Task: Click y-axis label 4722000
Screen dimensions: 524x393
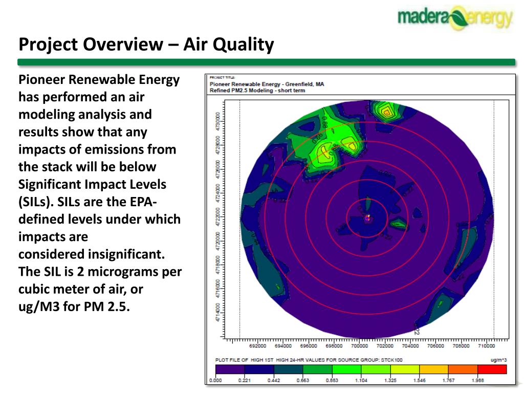Action: tap(218, 216)
